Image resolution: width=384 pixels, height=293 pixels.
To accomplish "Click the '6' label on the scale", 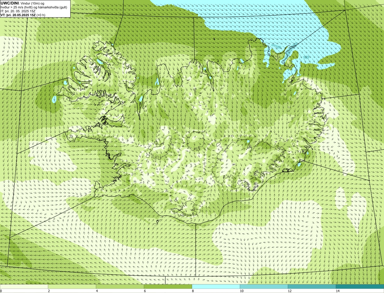I will [145, 291].
